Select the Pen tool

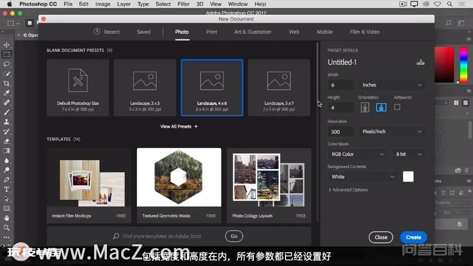[x=6, y=180]
